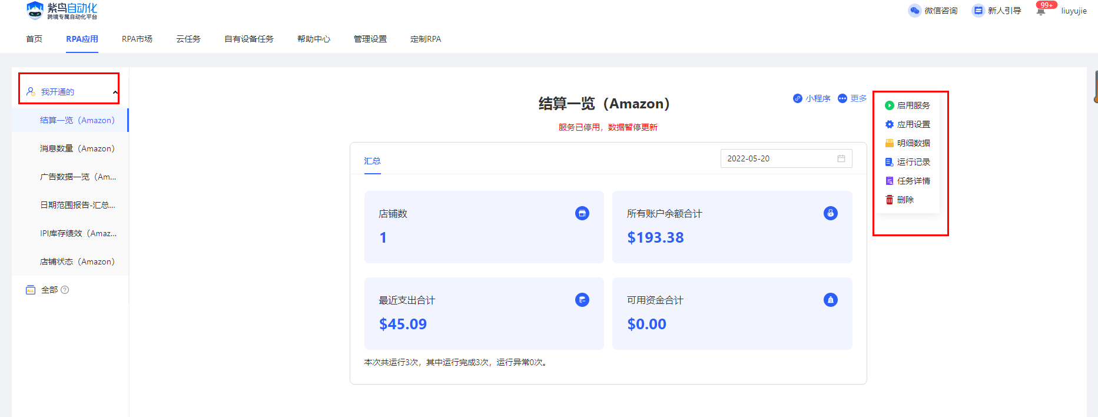1098x417 pixels.
Task: Select the 汇总 tab
Action: pos(372,161)
